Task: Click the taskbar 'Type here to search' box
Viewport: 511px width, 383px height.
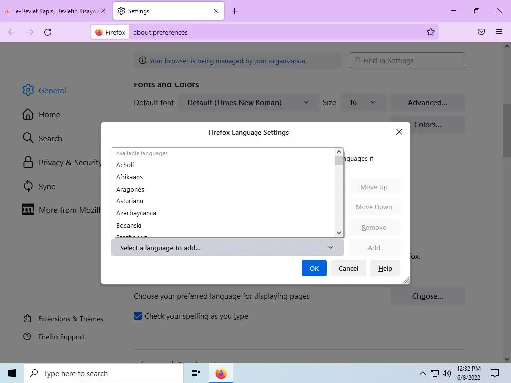Action: [x=104, y=373]
